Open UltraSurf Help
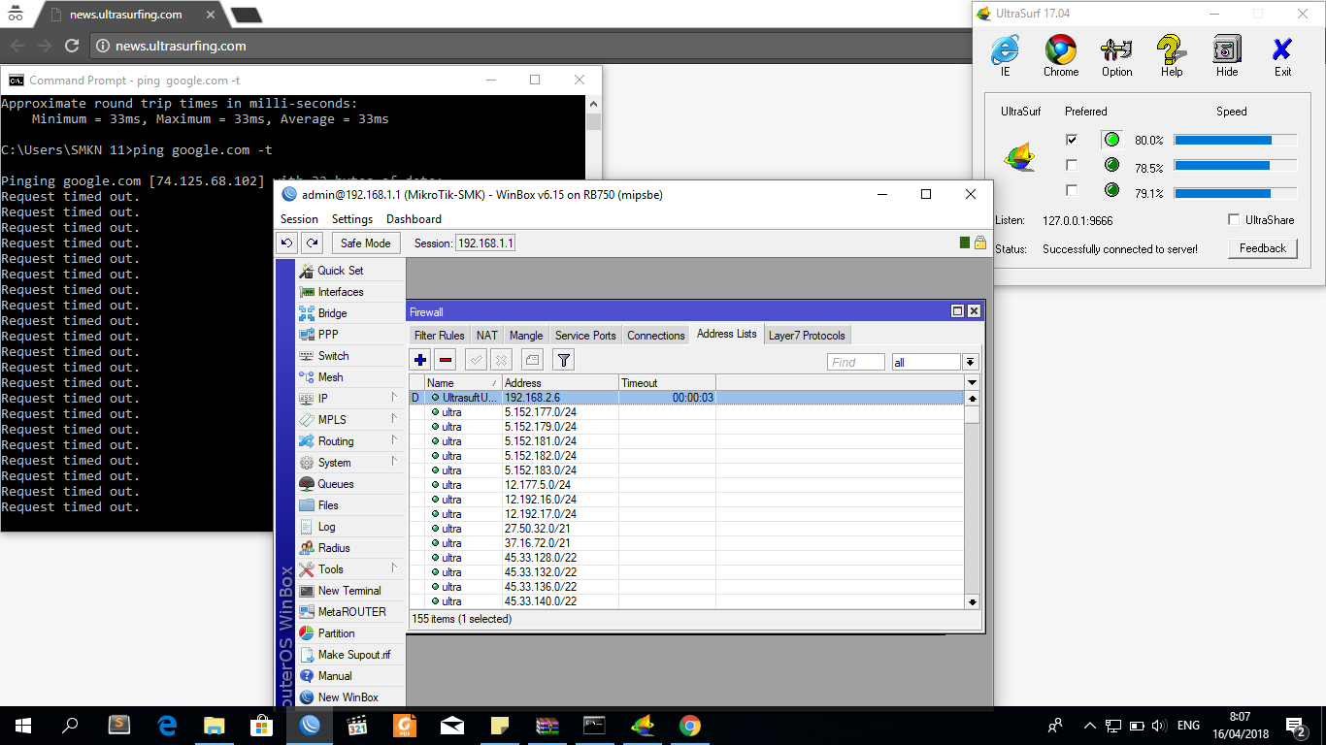Screen dimensions: 1326x745 pos(1172,55)
